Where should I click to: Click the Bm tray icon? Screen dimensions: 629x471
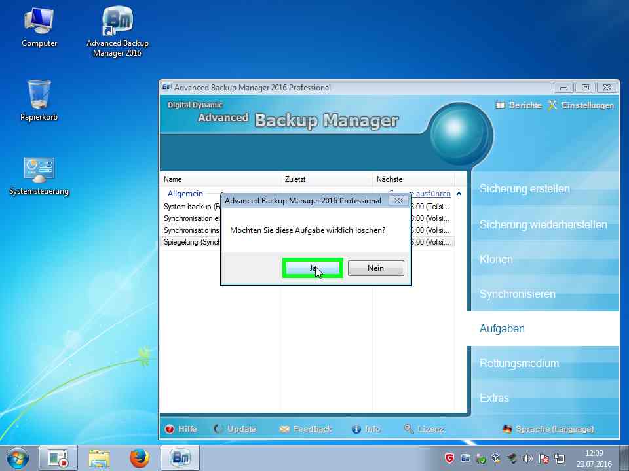coord(465,458)
